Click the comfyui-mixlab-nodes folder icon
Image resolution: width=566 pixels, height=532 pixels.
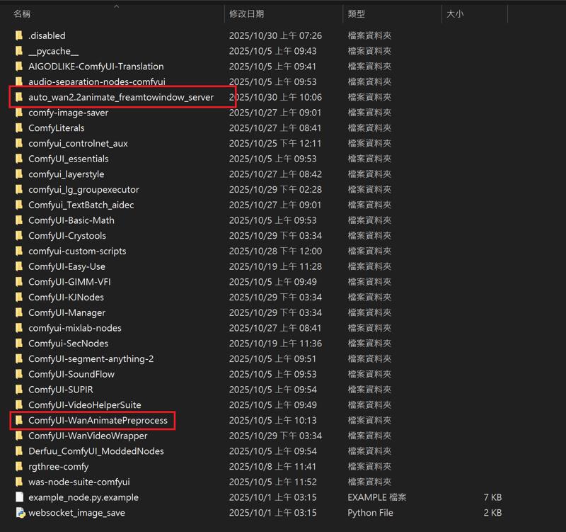[19, 328]
